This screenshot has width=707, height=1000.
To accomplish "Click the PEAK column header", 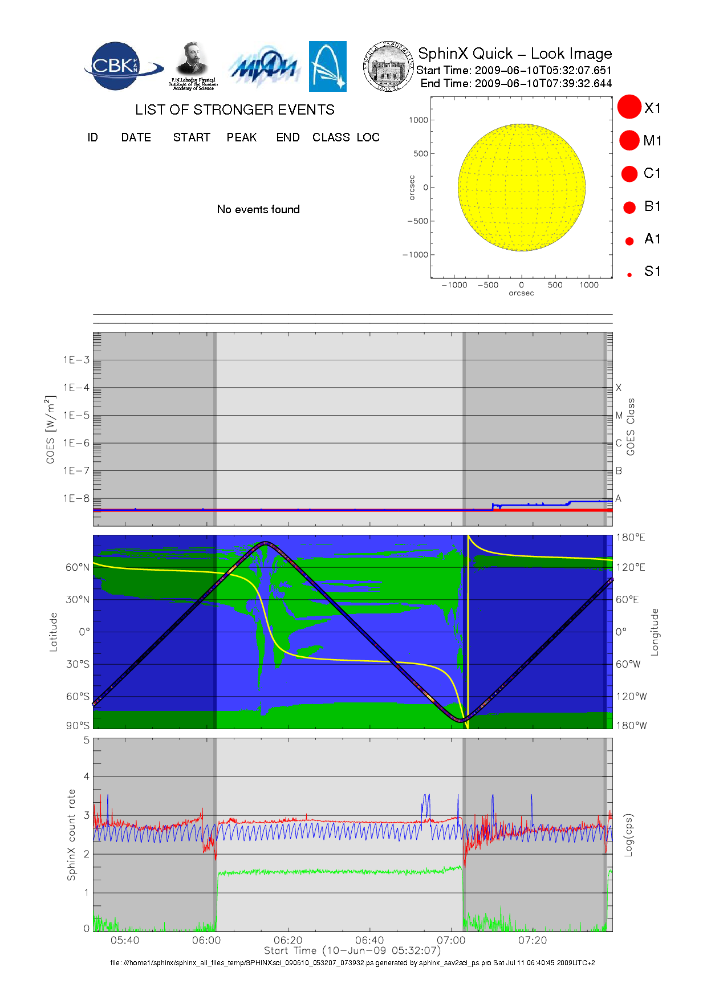I will [242, 137].
